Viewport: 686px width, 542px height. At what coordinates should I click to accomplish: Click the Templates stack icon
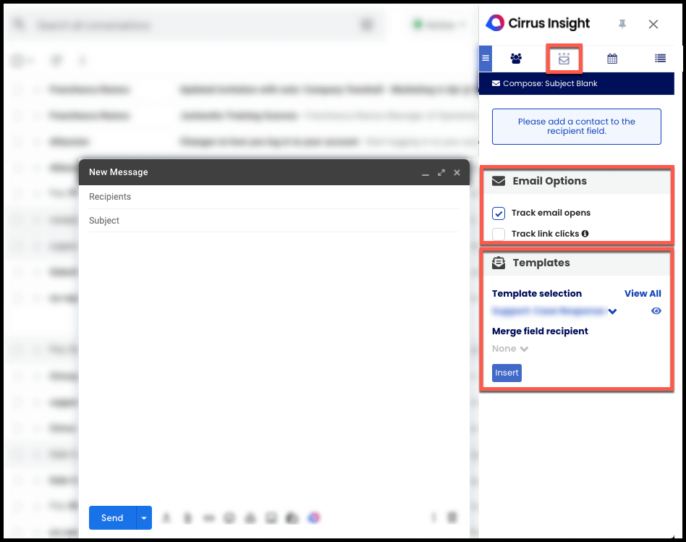(499, 263)
